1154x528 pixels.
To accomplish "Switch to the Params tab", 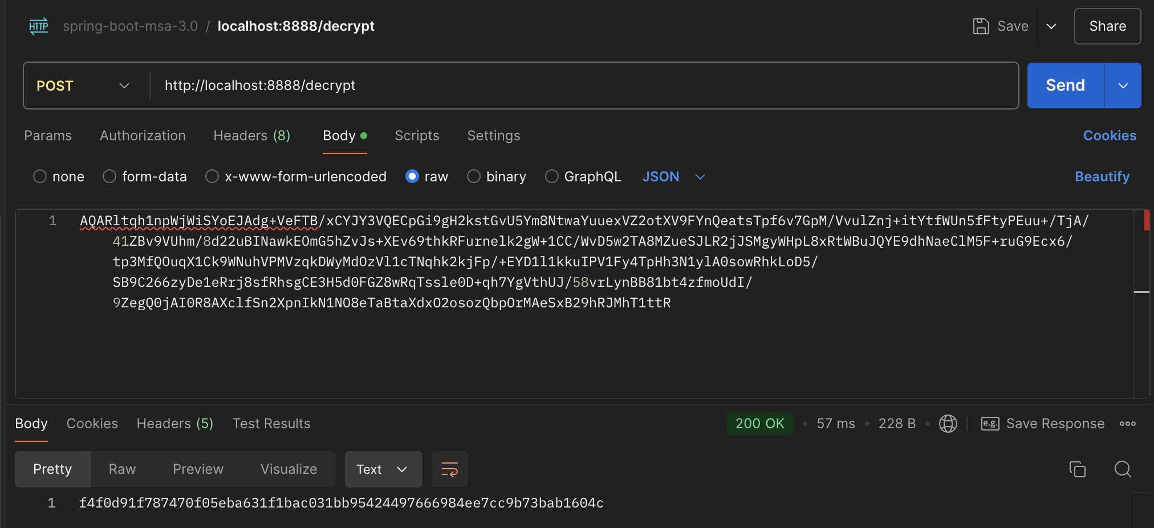I will (48, 136).
